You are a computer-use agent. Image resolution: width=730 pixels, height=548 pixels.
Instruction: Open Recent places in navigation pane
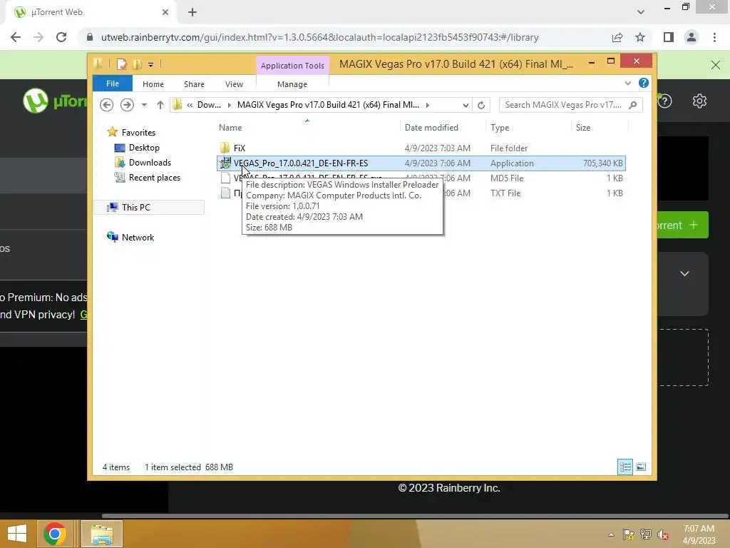coord(154,178)
